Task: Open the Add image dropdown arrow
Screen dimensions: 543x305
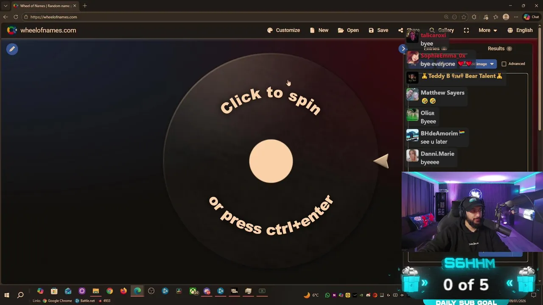Action: pos(492,64)
